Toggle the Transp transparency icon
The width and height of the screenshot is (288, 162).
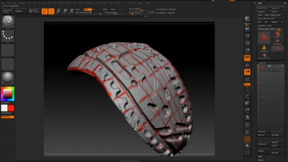coord(247,132)
